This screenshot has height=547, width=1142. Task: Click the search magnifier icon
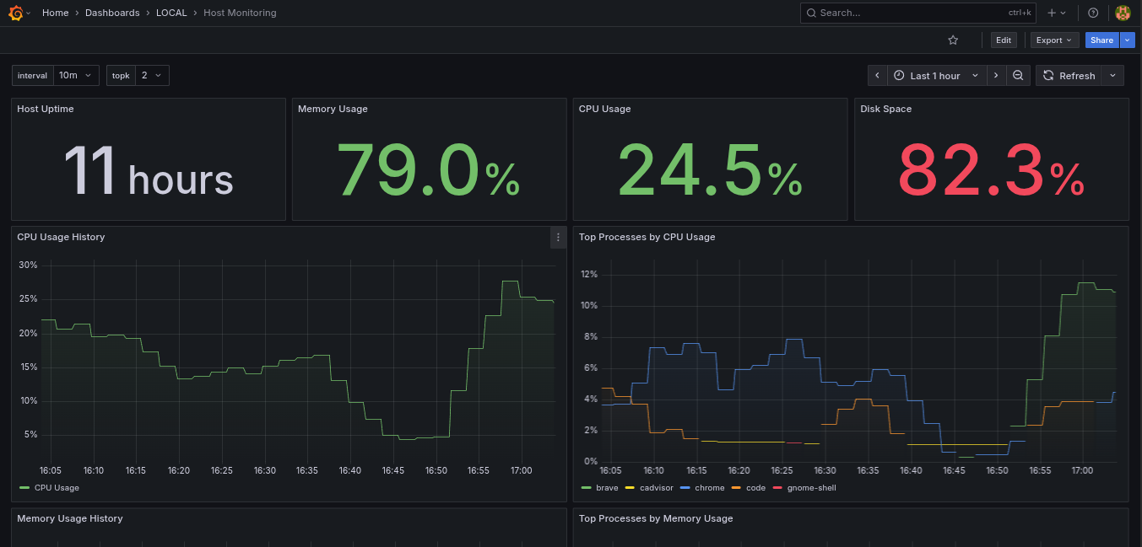point(811,13)
